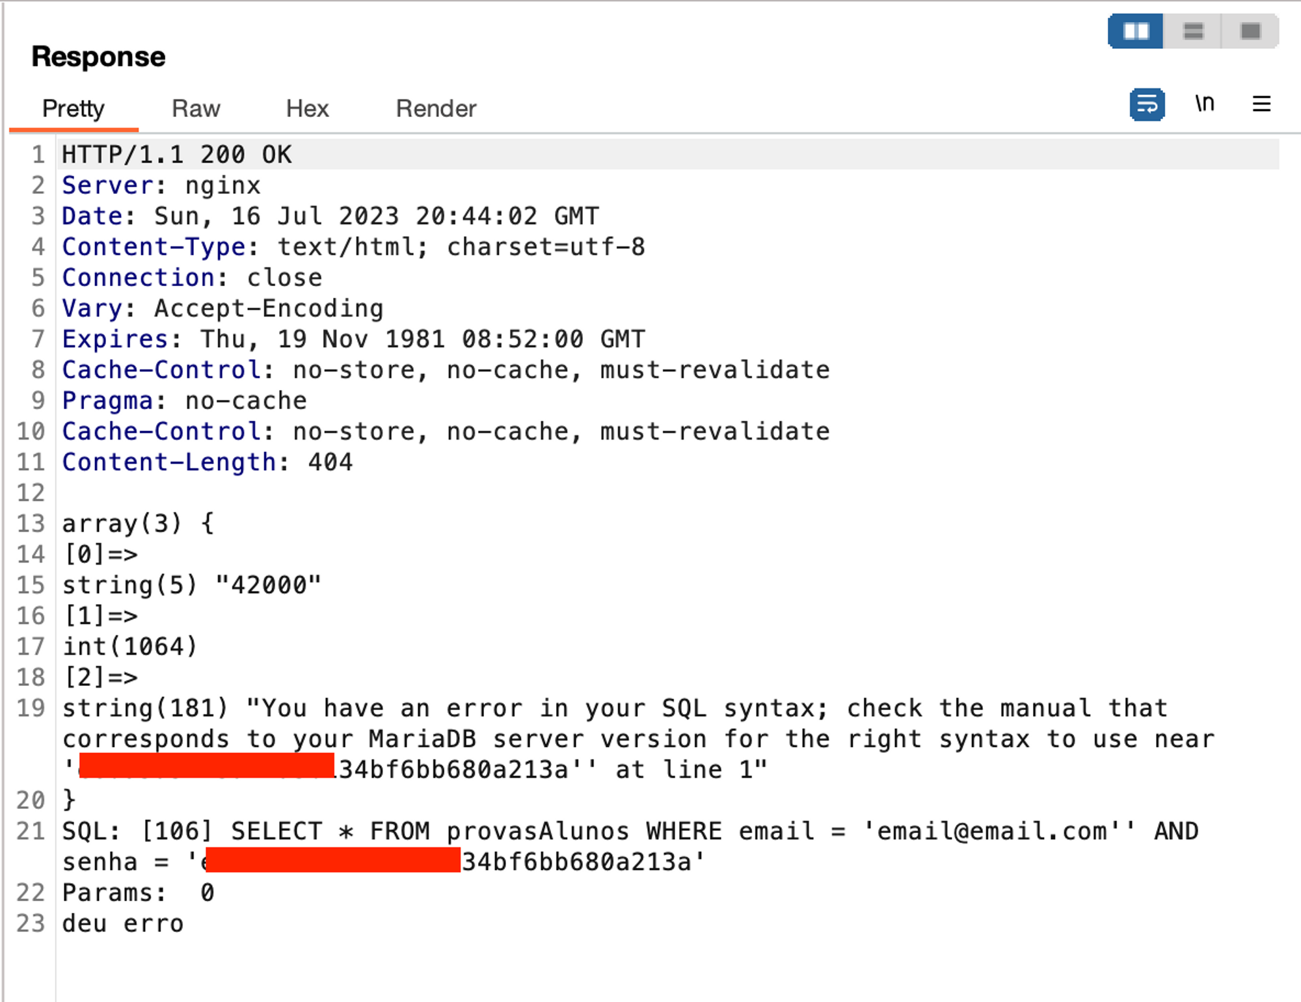Switch to the Raw tab
This screenshot has width=1301, height=1002.
(x=196, y=109)
